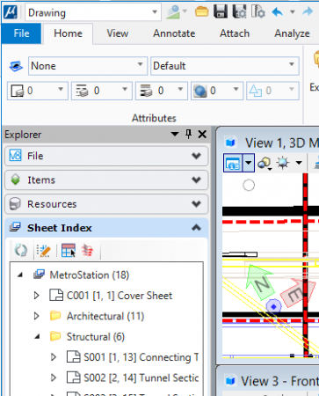Click the Save icon in quick access toolbar
Screen dimensions: 319x396
point(221,12)
